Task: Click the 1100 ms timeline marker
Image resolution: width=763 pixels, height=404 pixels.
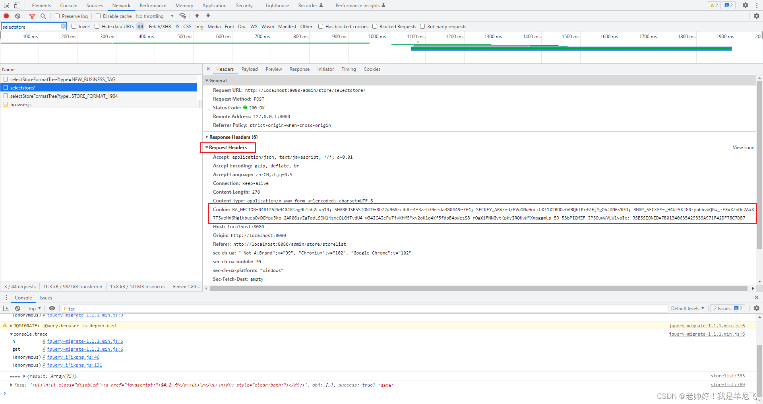Action: [x=415, y=37]
